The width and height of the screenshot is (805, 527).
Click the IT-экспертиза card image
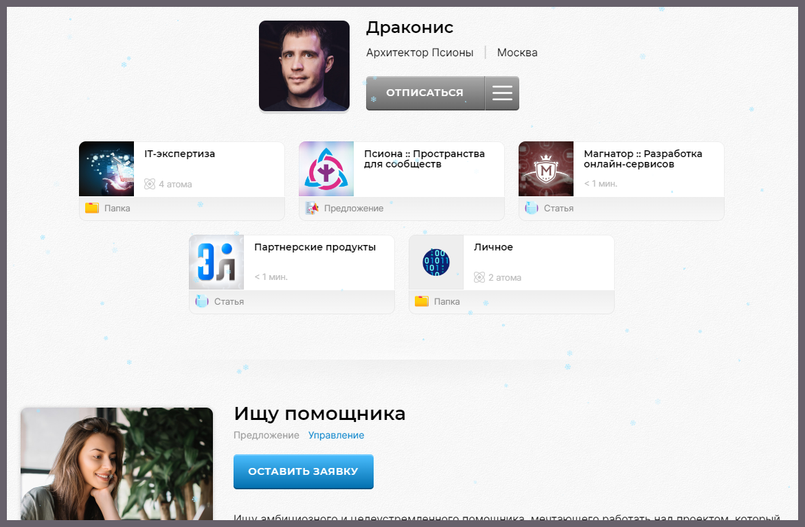[x=106, y=169]
